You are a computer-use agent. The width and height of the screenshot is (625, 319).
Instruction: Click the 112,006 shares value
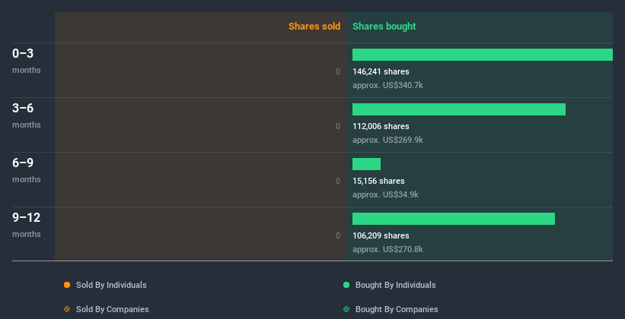point(381,126)
